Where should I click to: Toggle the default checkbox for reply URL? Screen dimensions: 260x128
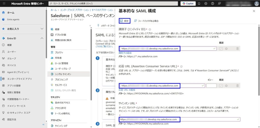coord(221,86)
